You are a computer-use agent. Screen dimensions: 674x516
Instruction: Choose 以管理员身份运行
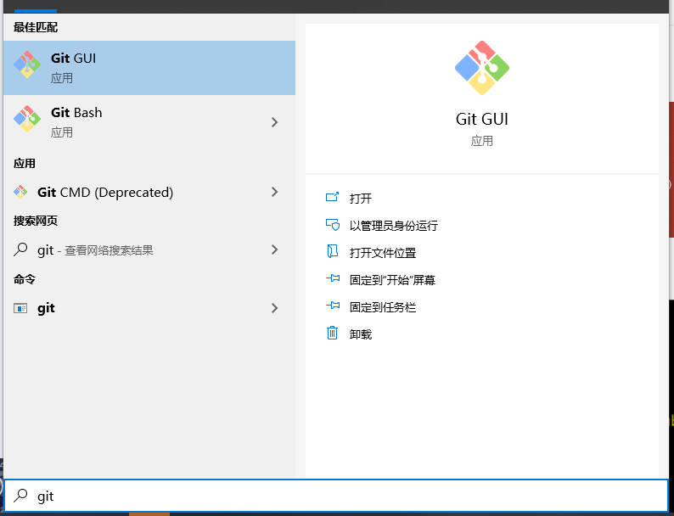tap(393, 225)
